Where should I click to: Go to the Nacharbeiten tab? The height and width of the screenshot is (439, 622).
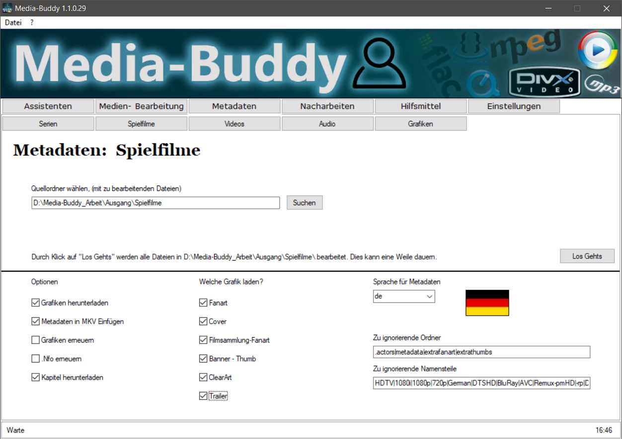pyautogui.click(x=327, y=106)
